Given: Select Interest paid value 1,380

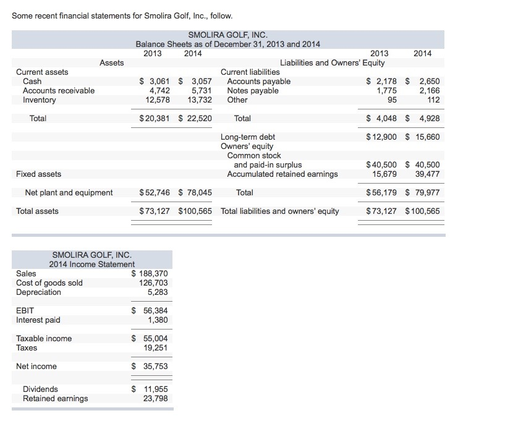Looking at the screenshot, I should (x=158, y=320).
